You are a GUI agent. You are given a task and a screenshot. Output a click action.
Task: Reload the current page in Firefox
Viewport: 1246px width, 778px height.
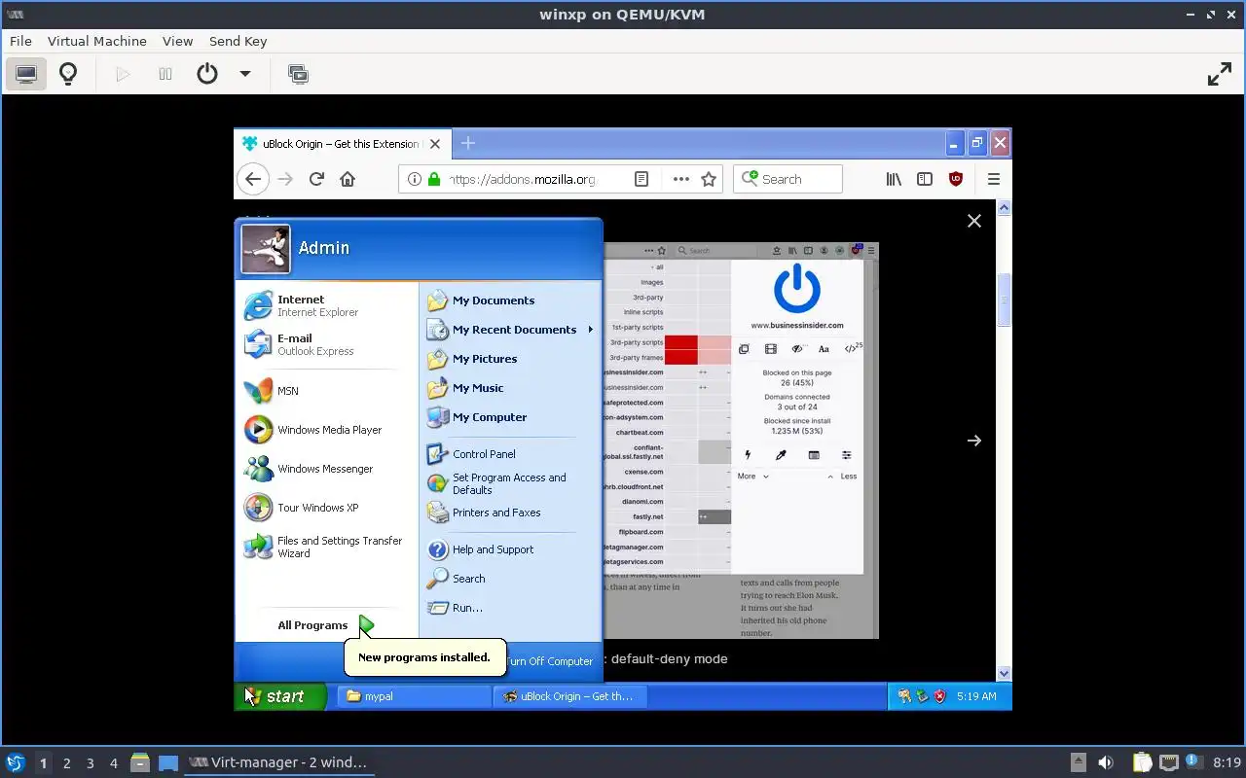316,179
